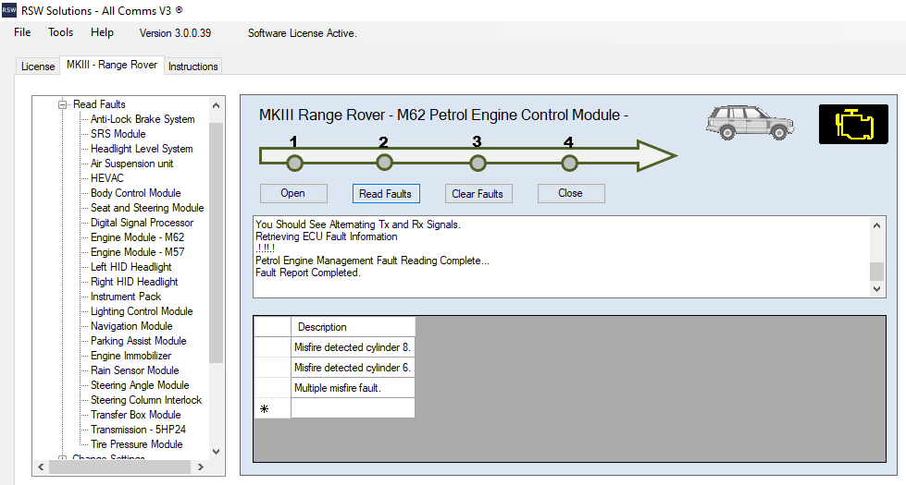This screenshot has height=485, width=906.
Task: Select Seat and Steering Module item
Action: (147, 208)
